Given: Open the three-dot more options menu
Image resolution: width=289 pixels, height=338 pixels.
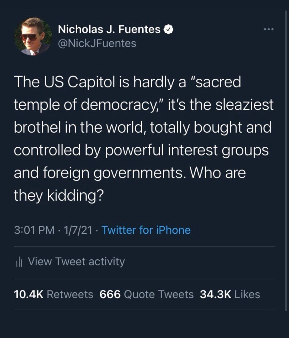Looking at the screenshot, I should (x=268, y=29).
